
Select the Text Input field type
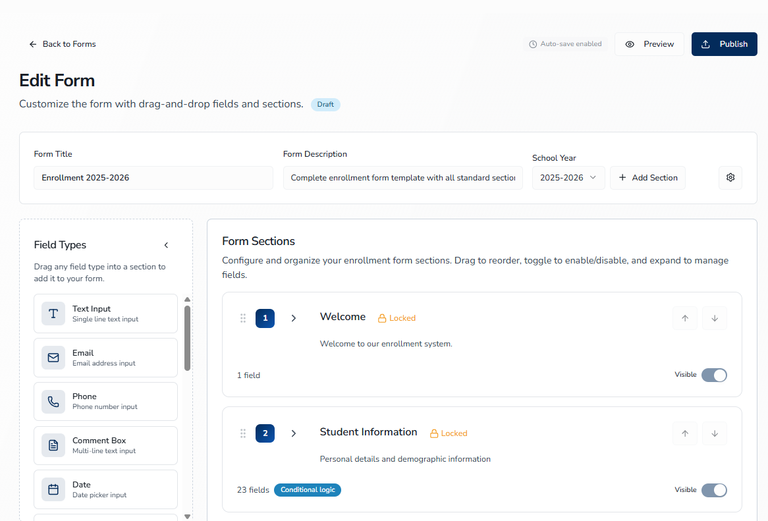(106, 314)
